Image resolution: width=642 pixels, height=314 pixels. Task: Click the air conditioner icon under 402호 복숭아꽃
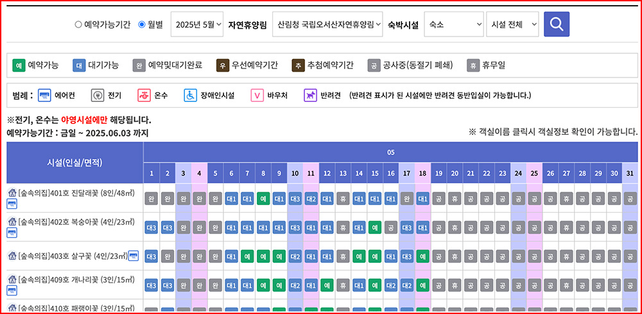[12, 233]
